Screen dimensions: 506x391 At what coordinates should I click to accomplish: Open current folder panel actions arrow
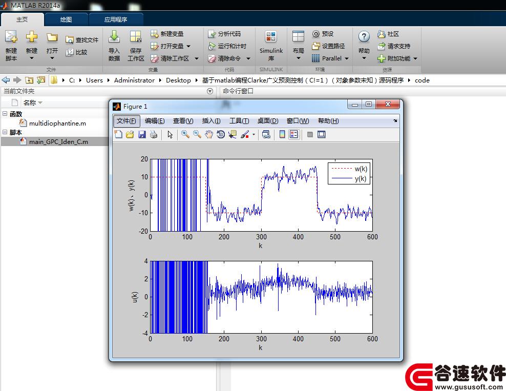[210, 91]
